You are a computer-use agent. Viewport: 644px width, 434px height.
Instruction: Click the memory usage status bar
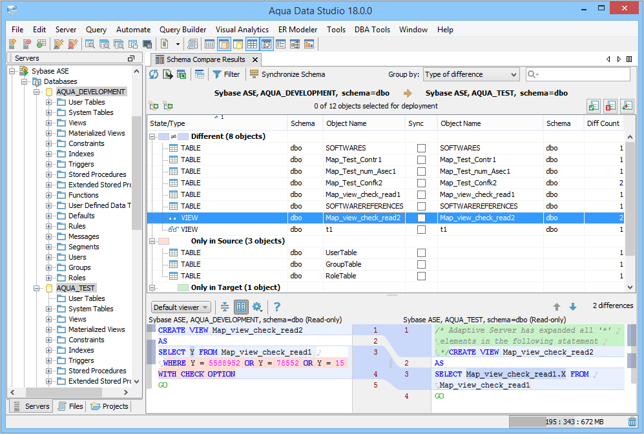[x=568, y=422]
